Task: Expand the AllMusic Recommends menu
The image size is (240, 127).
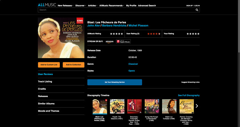Action: pyautogui.click(x=112, y=6)
